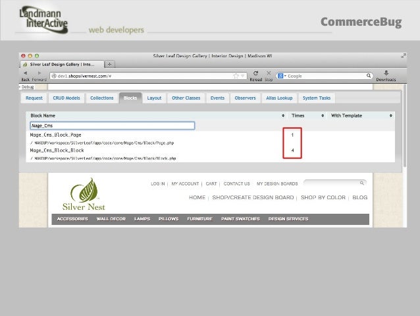Toggle fullscreen arrows in window corner
Screen dimensions: 420x316
(x=404, y=55)
